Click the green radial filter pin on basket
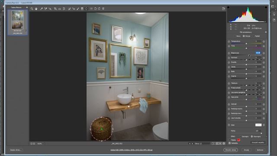Viewport: 277px width, 156px height. [102, 129]
